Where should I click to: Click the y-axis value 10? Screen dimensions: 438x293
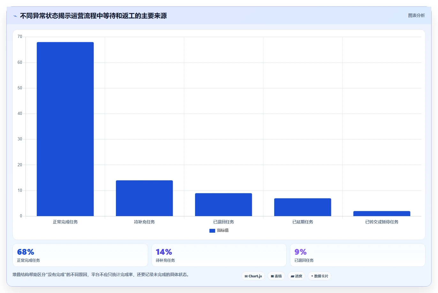point(20,191)
